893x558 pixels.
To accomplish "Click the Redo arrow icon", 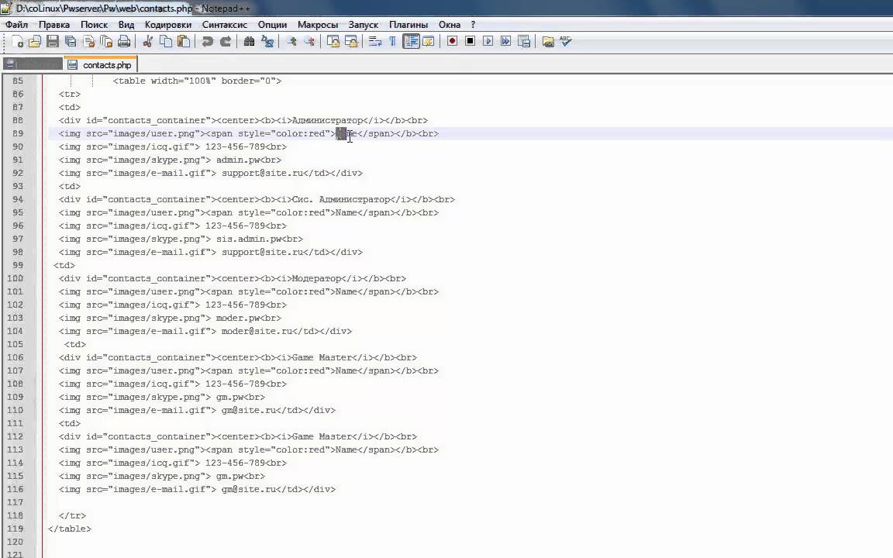I will click(x=226, y=42).
